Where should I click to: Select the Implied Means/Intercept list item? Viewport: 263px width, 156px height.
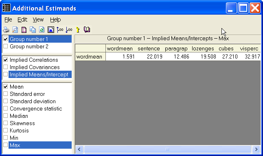(40, 74)
